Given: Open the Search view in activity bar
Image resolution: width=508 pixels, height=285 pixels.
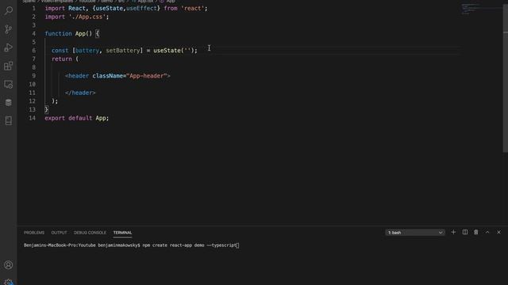Looking at the screenshot, I should tap(9, 10).
